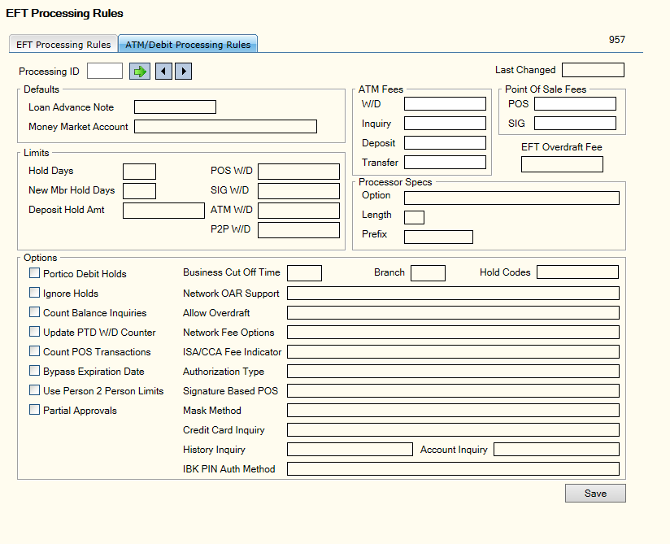
Task: Click the ATM Fees Deposit field
Action: point(446,143)
